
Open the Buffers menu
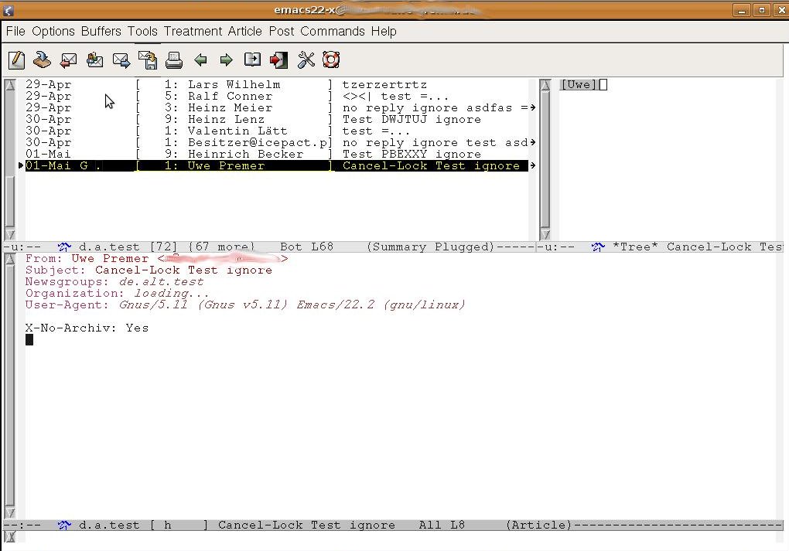click(x=101, y=32)
